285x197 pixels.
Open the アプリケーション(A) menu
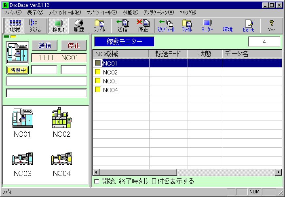[159, 13]
